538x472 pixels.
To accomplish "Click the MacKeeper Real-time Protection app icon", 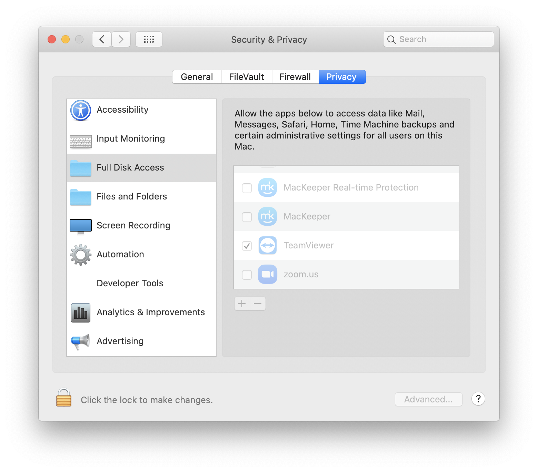I will click(x=268, y=187).
